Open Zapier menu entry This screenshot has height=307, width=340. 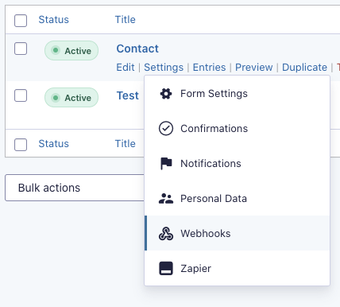point(238,268)
